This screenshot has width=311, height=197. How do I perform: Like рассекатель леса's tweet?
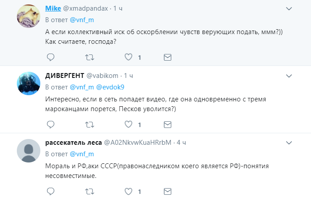pos(128,192)
